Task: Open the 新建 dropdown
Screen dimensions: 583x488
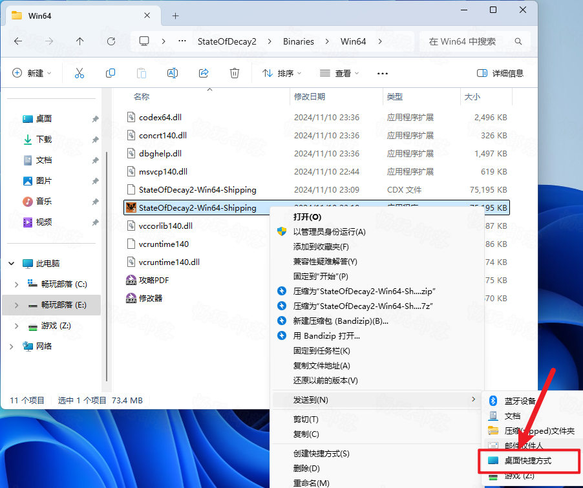Action: click(32, 73)
